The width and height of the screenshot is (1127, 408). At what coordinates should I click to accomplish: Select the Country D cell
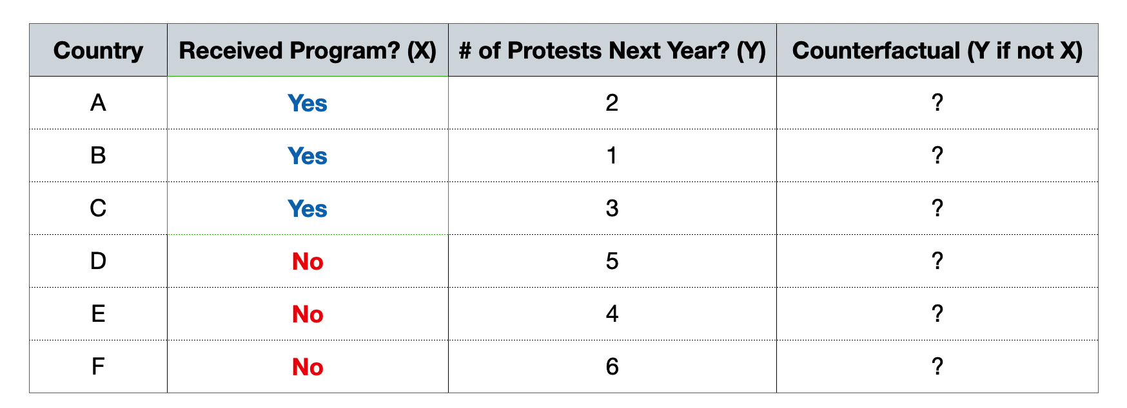tap(98, 261)
